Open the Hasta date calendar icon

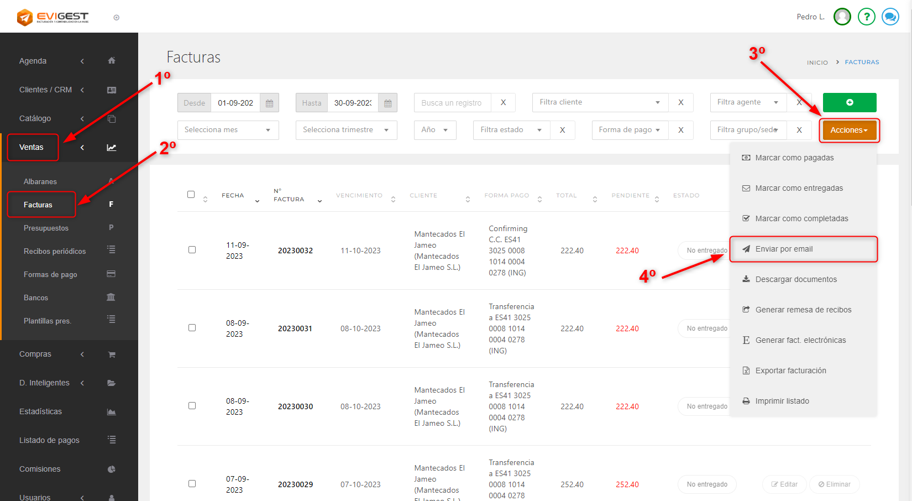click(x=388, y=103)
